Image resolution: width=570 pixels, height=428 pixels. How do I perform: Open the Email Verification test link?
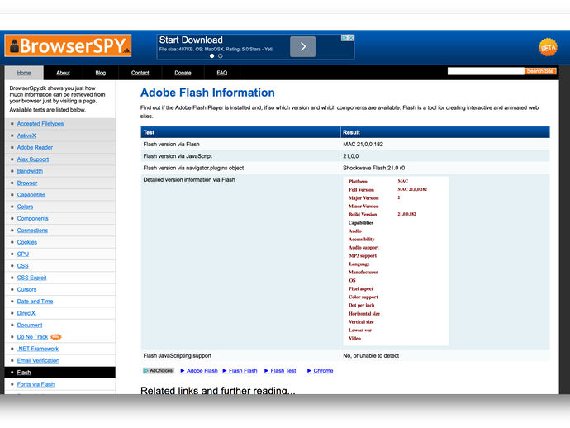pyautogui.click(x=38, y=361)
